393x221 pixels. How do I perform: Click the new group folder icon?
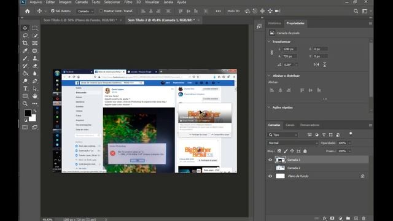point(348,219)
